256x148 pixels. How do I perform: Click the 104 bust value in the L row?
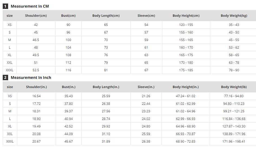point(68,48)
